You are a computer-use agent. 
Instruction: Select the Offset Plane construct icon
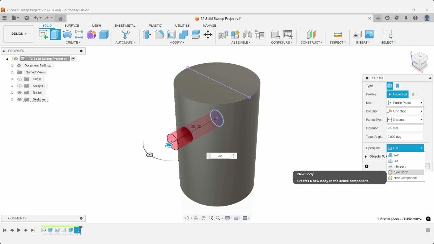(311, 34)
